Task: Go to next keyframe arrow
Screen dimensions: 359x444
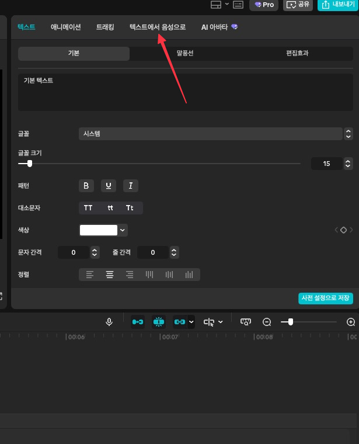Action: click(x=351, y=230)
